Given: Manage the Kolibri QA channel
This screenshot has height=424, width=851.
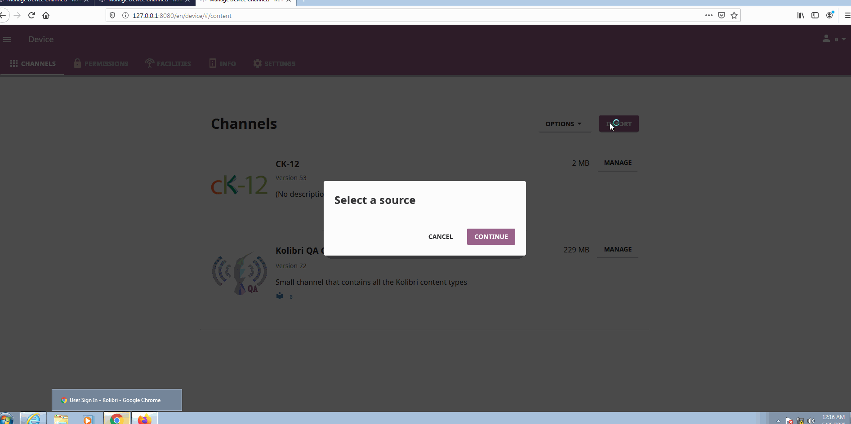Looking at the screenshot, I should tap(618, 249).
